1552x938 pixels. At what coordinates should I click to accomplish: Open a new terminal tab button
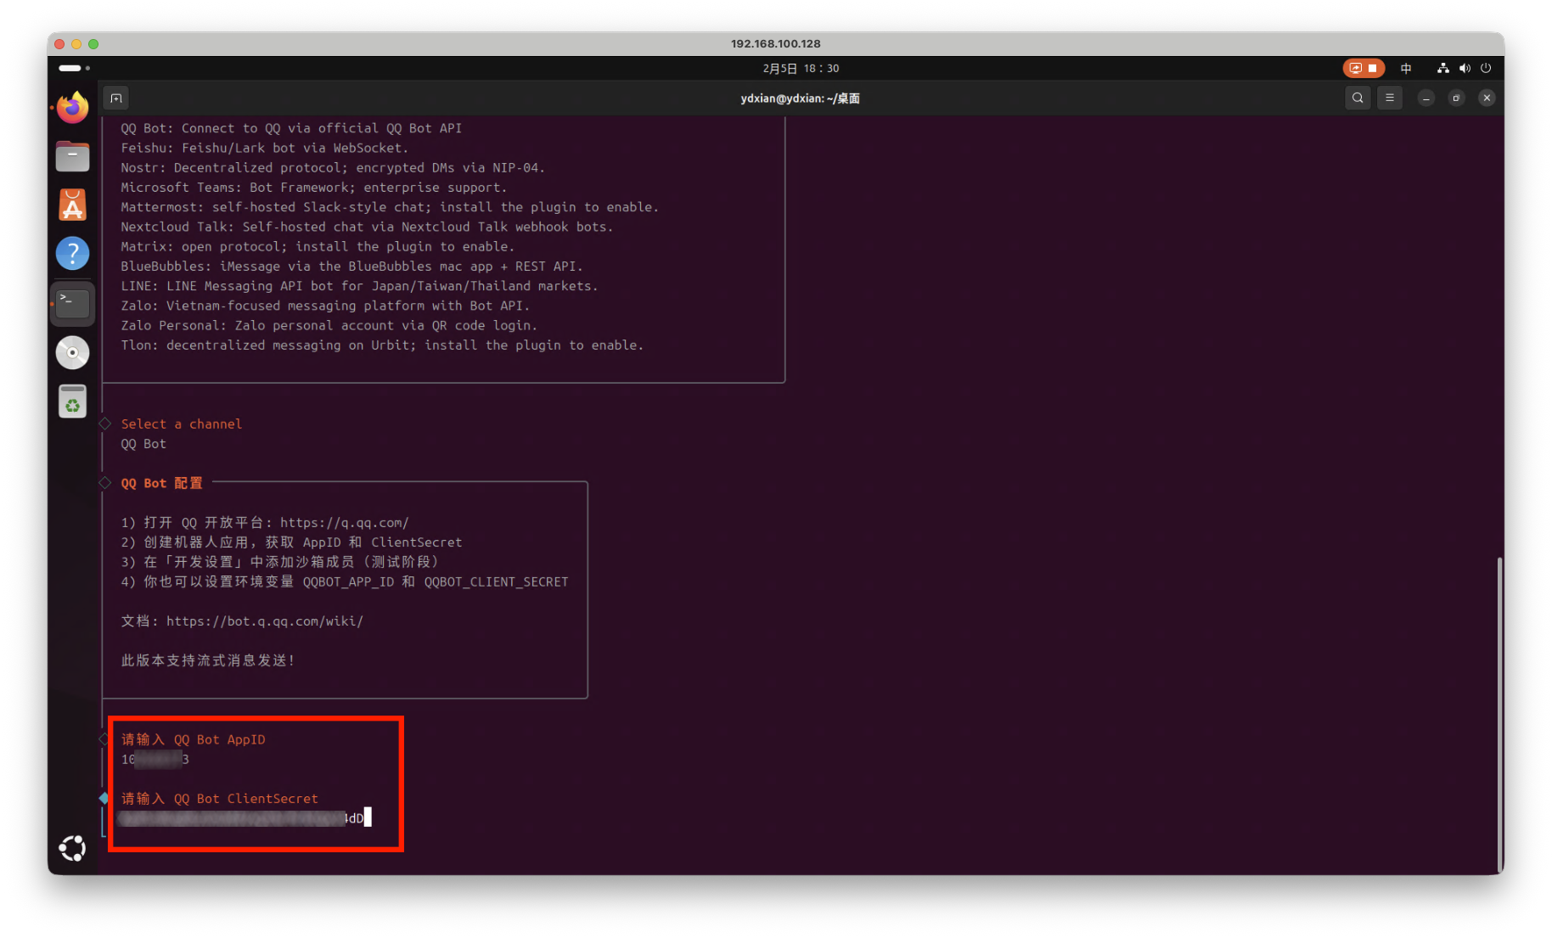pos(116,98)
